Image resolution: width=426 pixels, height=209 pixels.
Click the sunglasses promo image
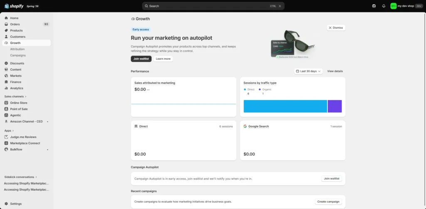[x=293, y=44]
